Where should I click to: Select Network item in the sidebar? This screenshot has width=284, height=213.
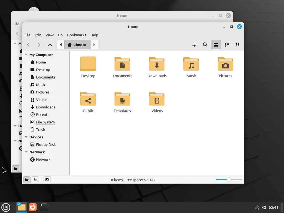[43, 159]
